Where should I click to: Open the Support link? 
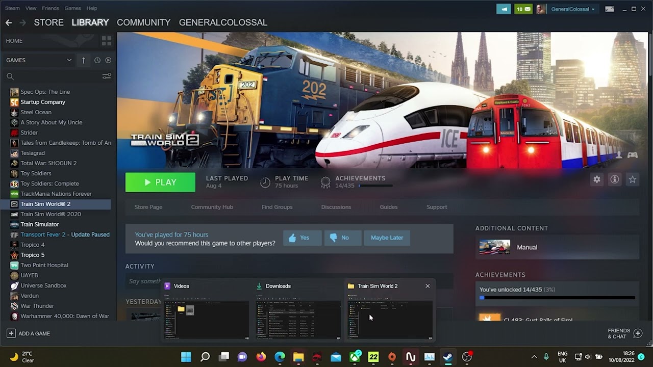pos(437,207)
